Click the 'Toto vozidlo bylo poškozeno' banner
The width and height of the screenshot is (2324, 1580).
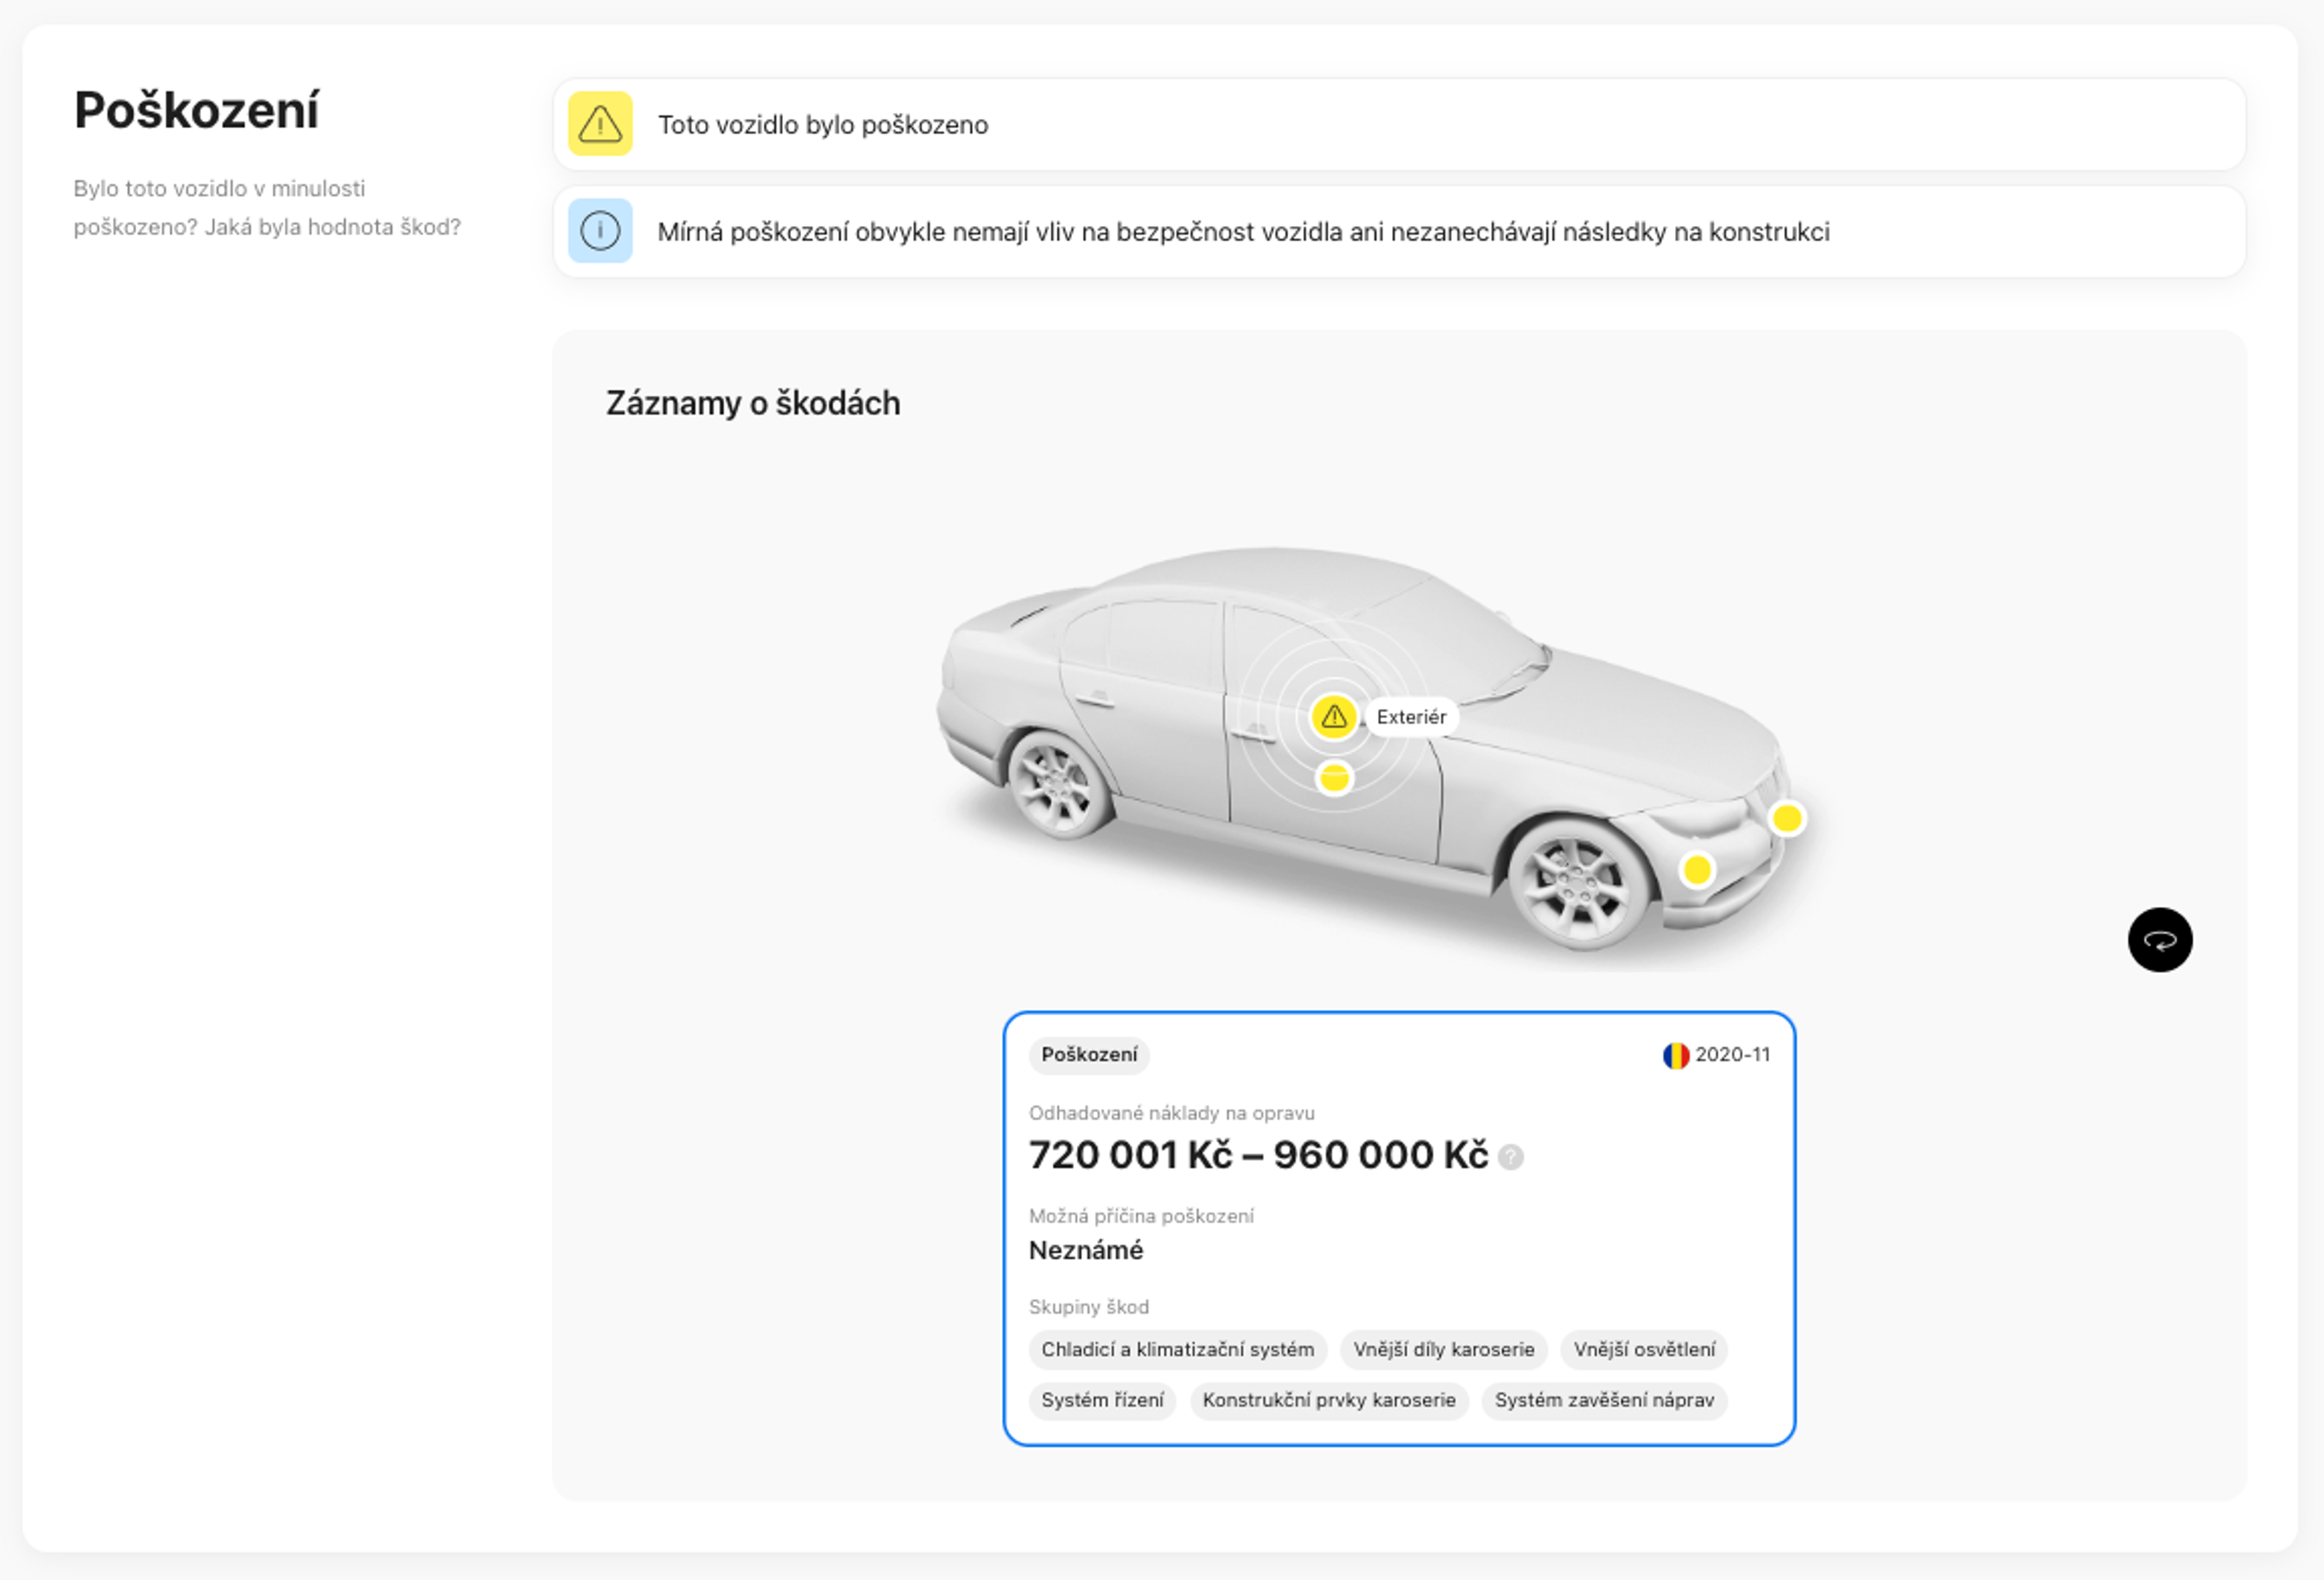coord(1398,124)
